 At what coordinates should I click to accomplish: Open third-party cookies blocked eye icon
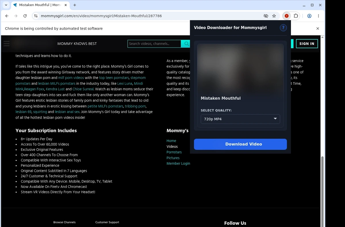(x=266, y=16)
